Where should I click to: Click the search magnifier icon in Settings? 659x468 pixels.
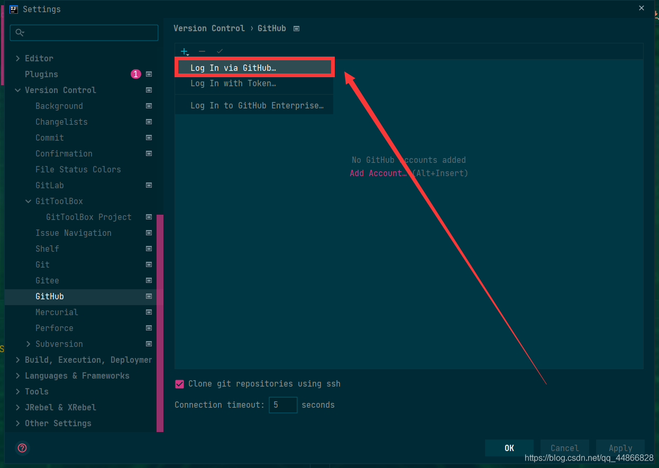[x=20, y=33]
